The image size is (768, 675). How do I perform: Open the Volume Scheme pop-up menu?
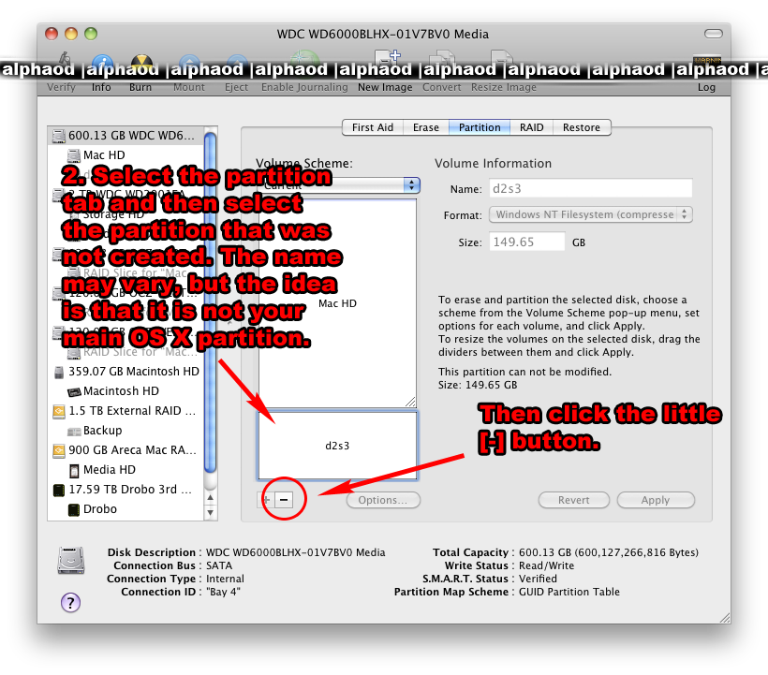[x=338, y=185]
